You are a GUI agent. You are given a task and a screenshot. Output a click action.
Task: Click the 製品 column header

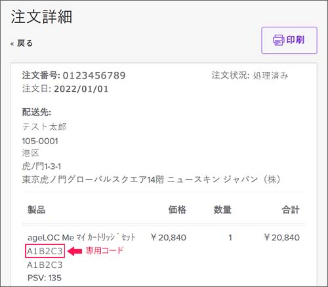coord(36,210)
